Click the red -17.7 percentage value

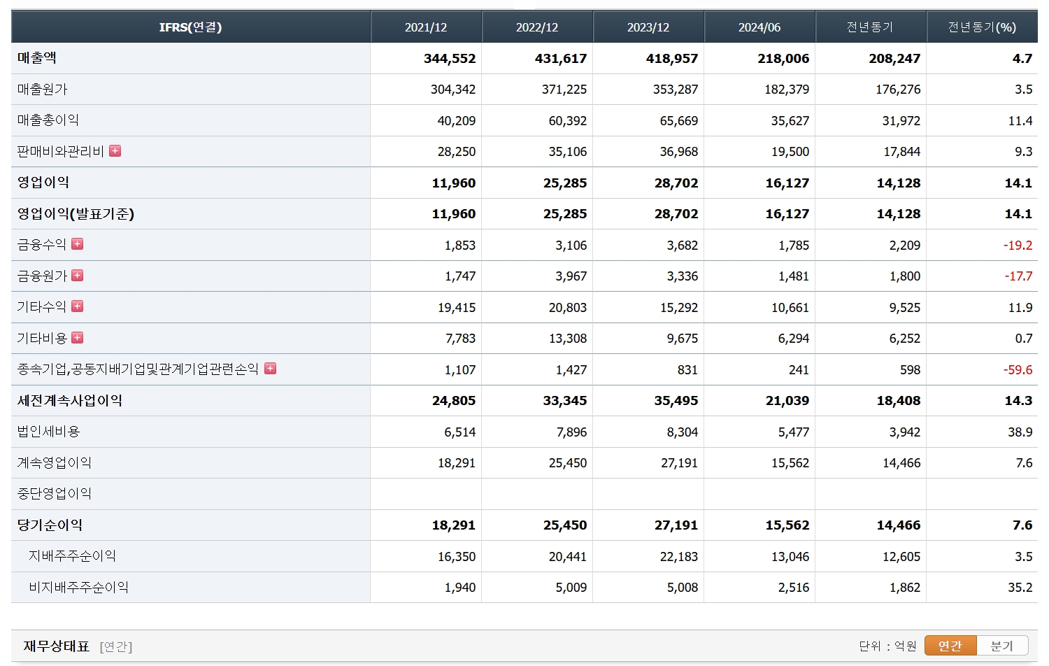pos(1018,276)
